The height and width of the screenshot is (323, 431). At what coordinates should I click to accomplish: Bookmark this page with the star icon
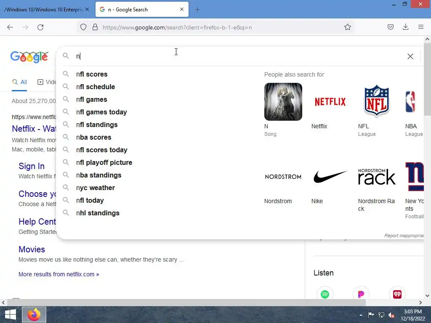click(347, 27)
